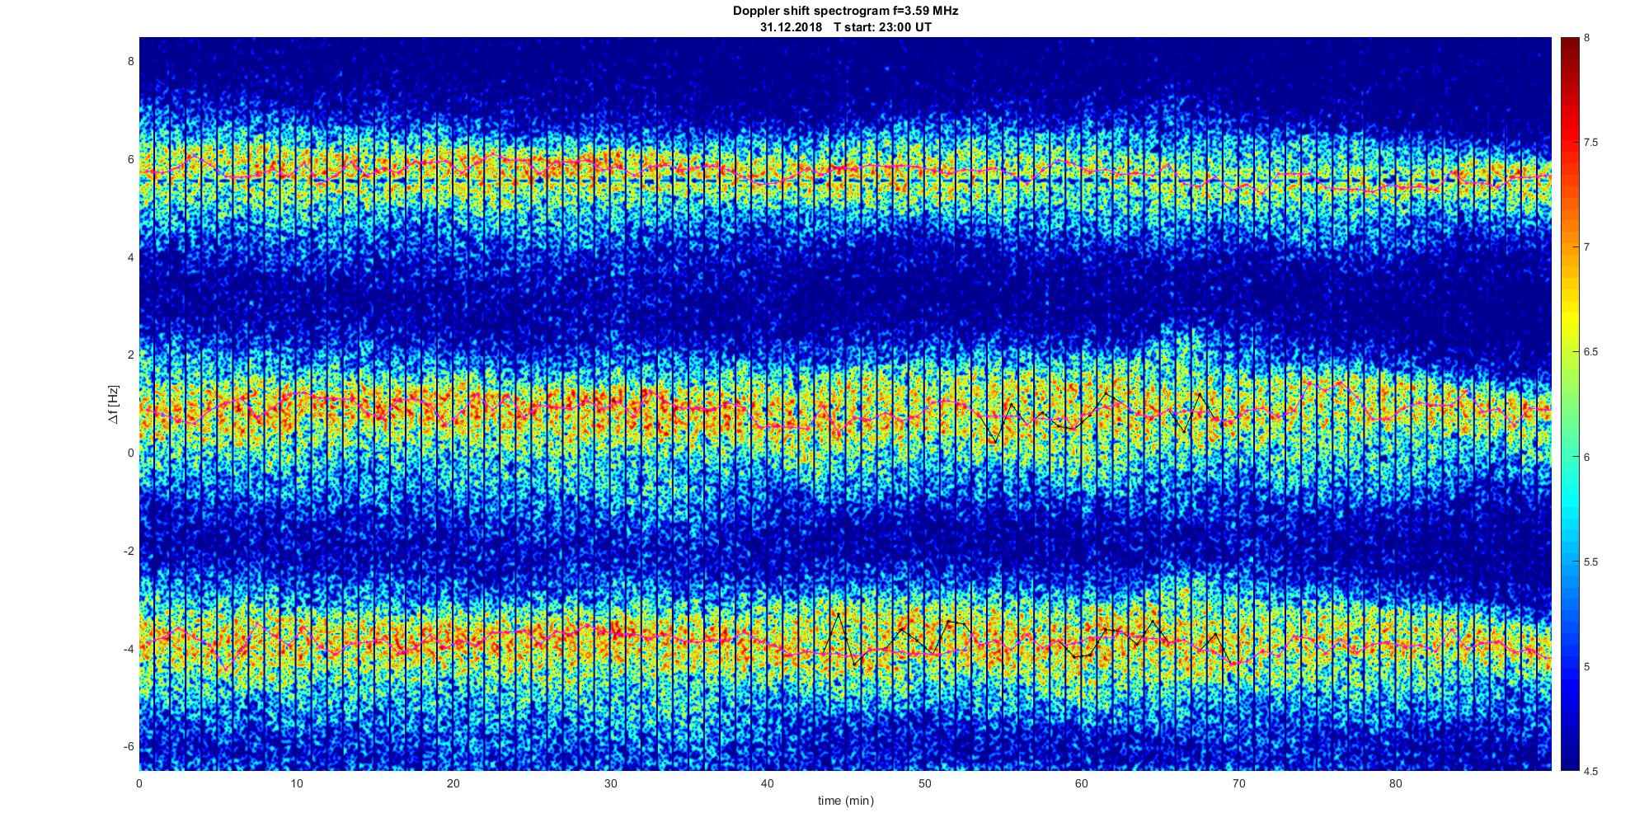The image size is (1649, 827).
Task: Click the x-axis tick label '10'
Action: [296, 783]
